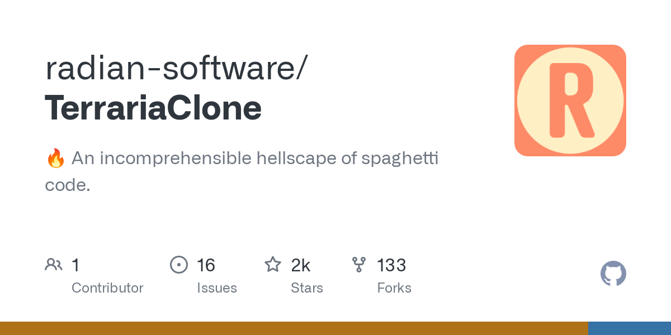Click the contributors people icon
This screenshot has height=335, width=671.
coord(54,264)
